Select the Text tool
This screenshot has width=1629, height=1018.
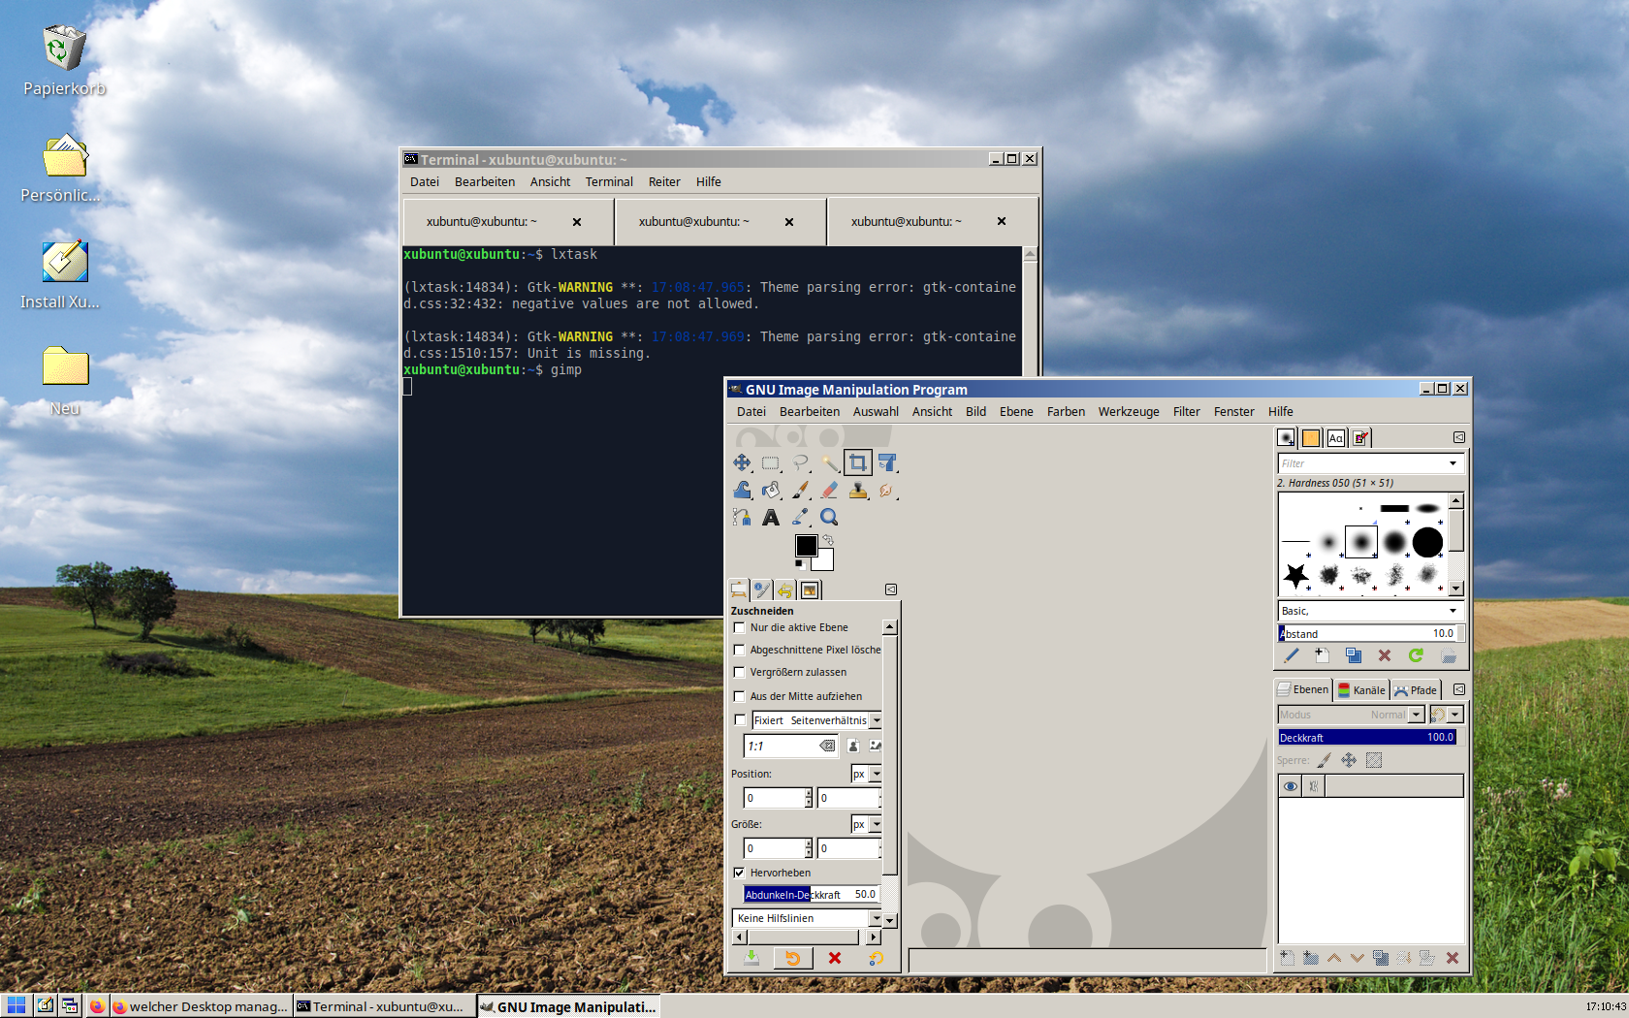[771, 517]
